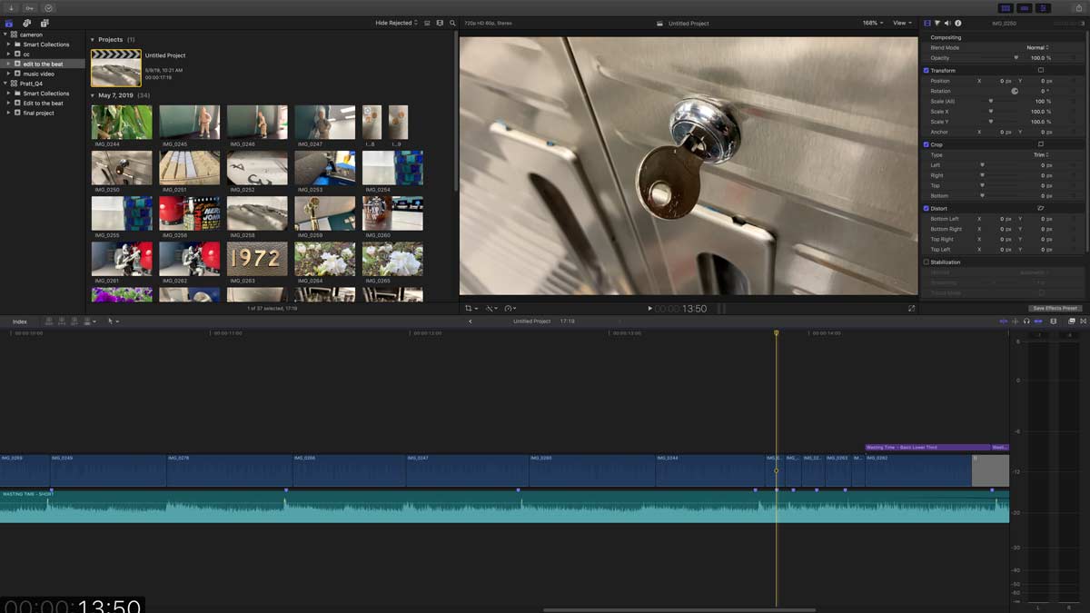
Task: Open the viewer View options dropdown
Action: click(901, 23)
